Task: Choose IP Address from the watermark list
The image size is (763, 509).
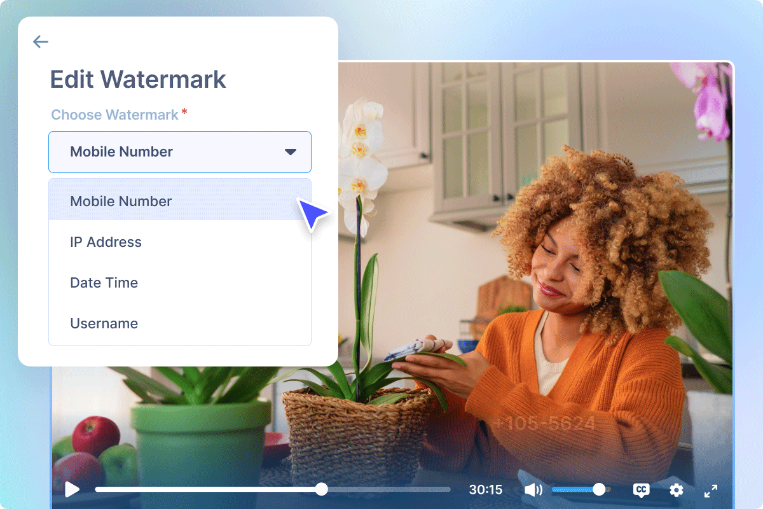Action: (106, 242)
